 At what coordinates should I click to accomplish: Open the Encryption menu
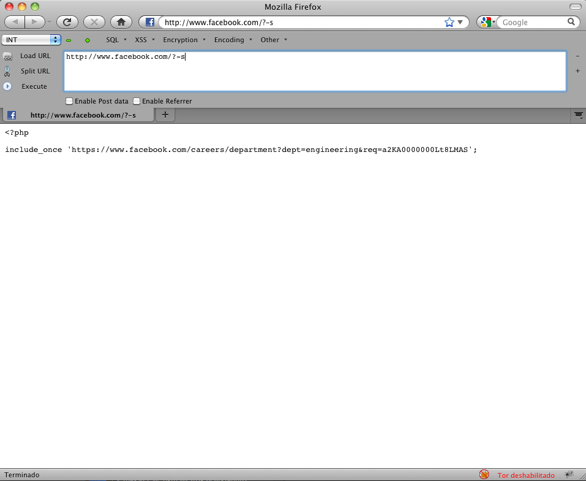(x=184, y=40)
